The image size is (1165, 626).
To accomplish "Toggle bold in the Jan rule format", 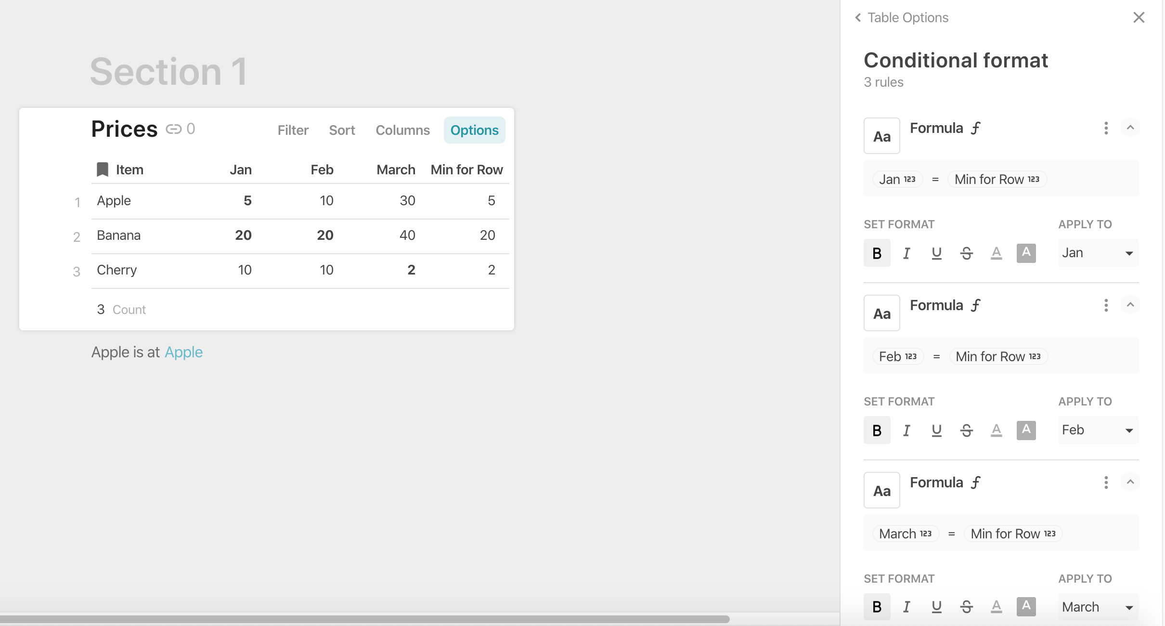I will pyautogui.click(x=877, y=253).
